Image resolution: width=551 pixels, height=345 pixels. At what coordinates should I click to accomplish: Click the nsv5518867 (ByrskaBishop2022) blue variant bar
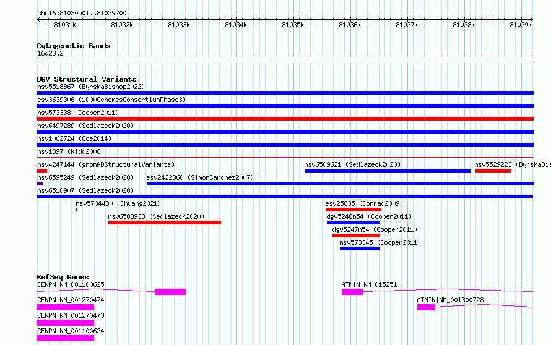coord(285,93)
